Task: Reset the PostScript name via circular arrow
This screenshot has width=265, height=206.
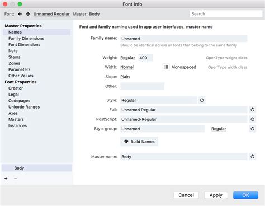Action: [253, 119]
